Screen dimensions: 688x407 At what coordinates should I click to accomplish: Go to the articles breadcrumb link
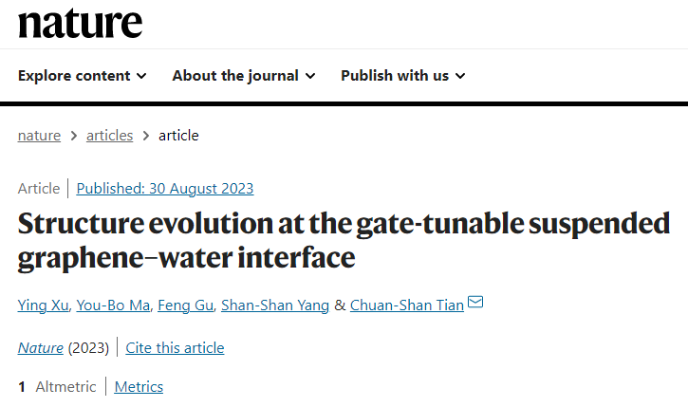[109, 136]
